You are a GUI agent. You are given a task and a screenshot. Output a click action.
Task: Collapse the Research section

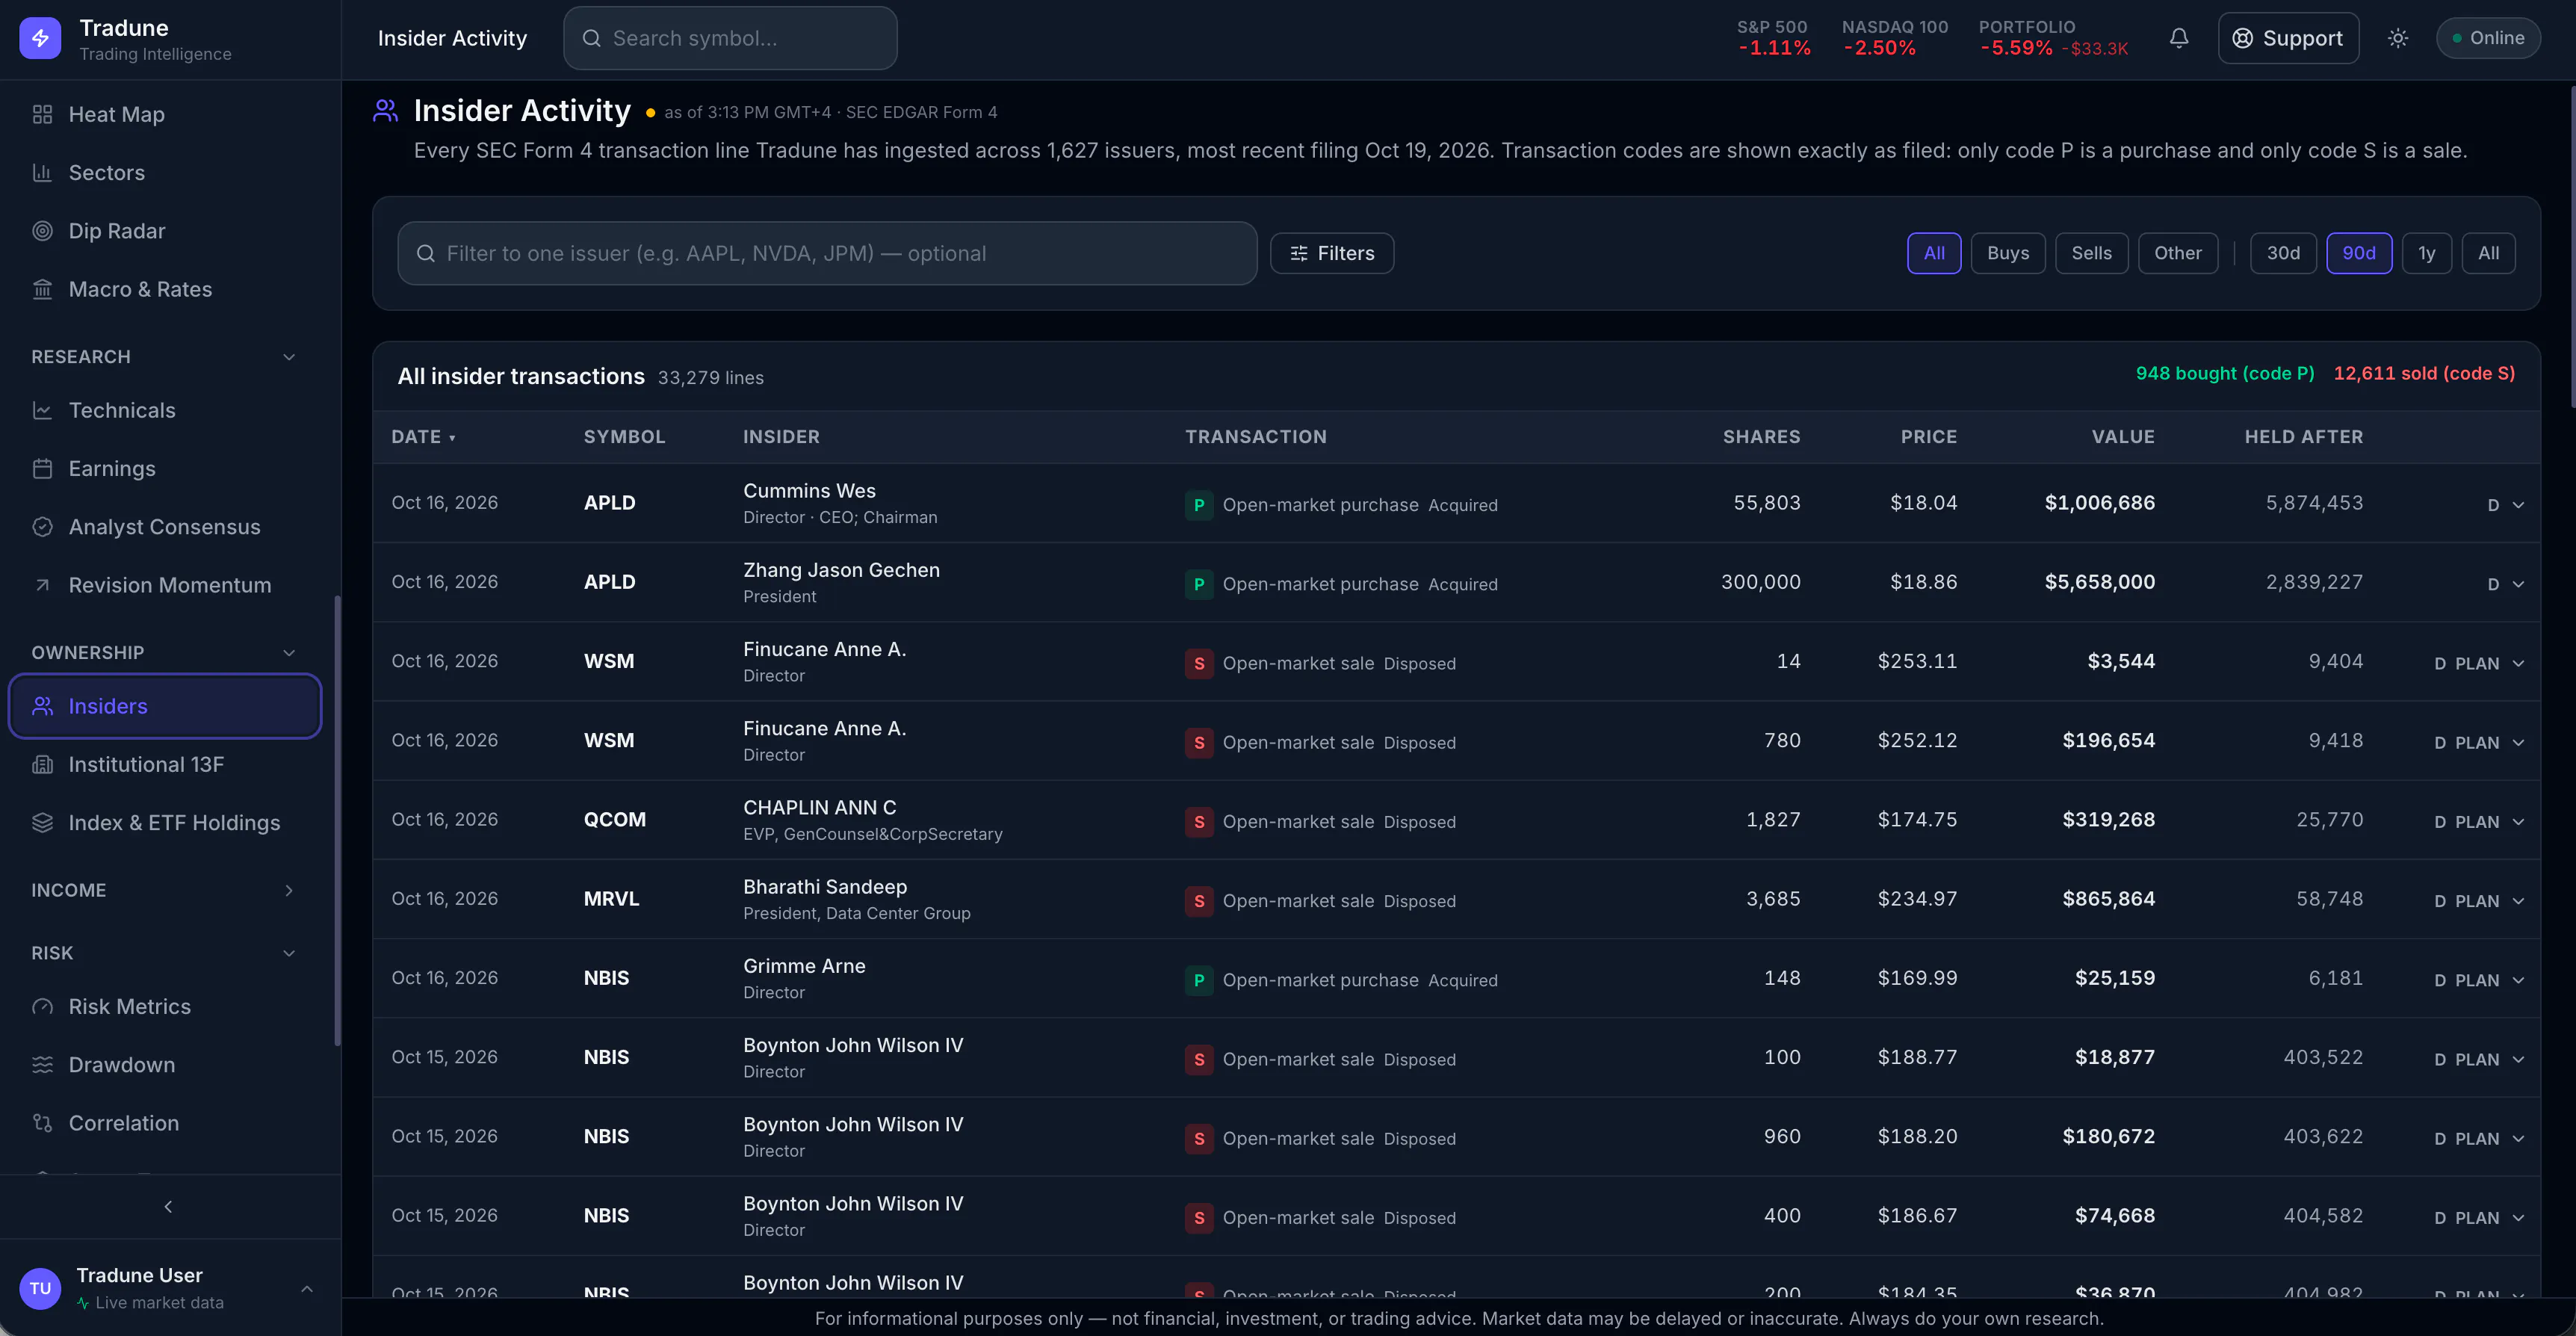click(x=289, y=357)
